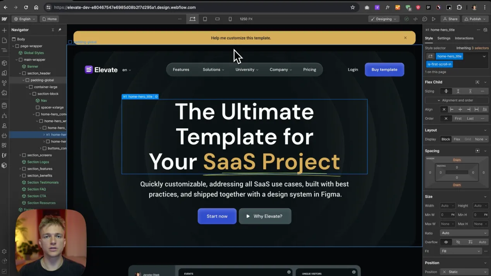
Task: Select the base desktop breakpoint icon
Action: point(192,19)
